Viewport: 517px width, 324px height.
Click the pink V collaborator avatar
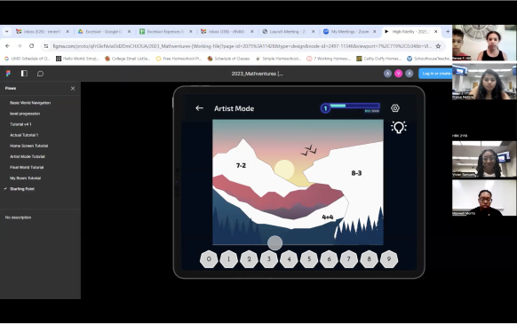[398, 74]
